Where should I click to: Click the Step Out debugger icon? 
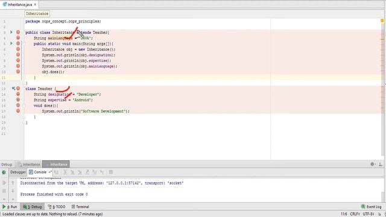87,172
